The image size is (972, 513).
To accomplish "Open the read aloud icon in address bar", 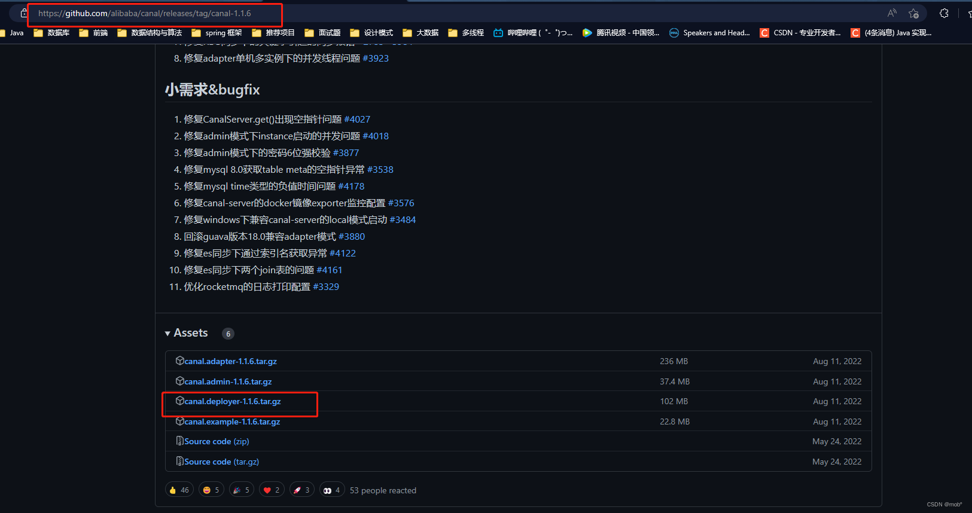I will pyautogui.click(x=892, y=13).
